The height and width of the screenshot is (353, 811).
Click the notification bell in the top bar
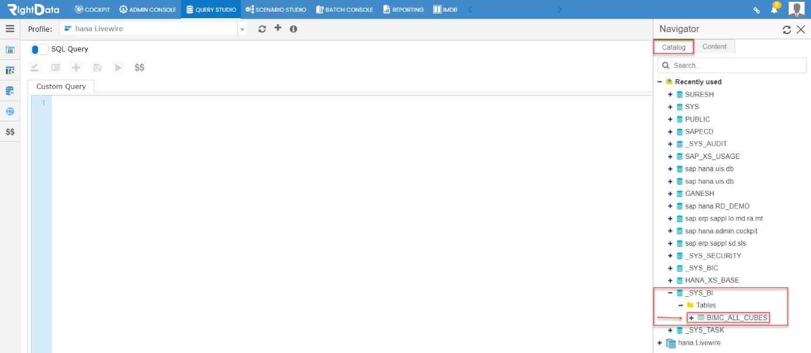pyautogui.click(x=774, y=9)
